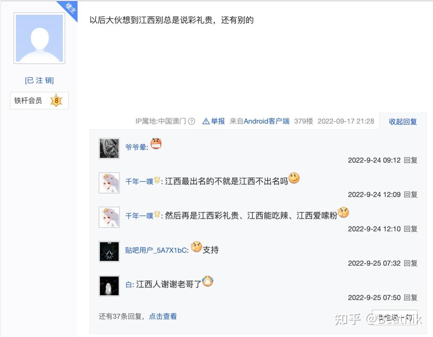Collapse replies with 收起回复
This screenshot has width=433, height=337.
pos(403,121)
